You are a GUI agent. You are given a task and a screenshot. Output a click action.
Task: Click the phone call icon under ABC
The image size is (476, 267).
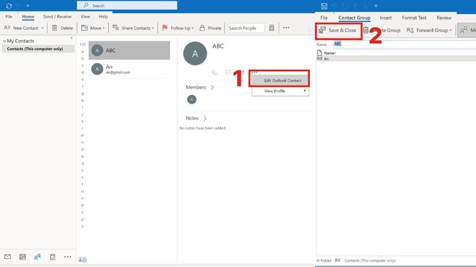(x=215, y=73)
